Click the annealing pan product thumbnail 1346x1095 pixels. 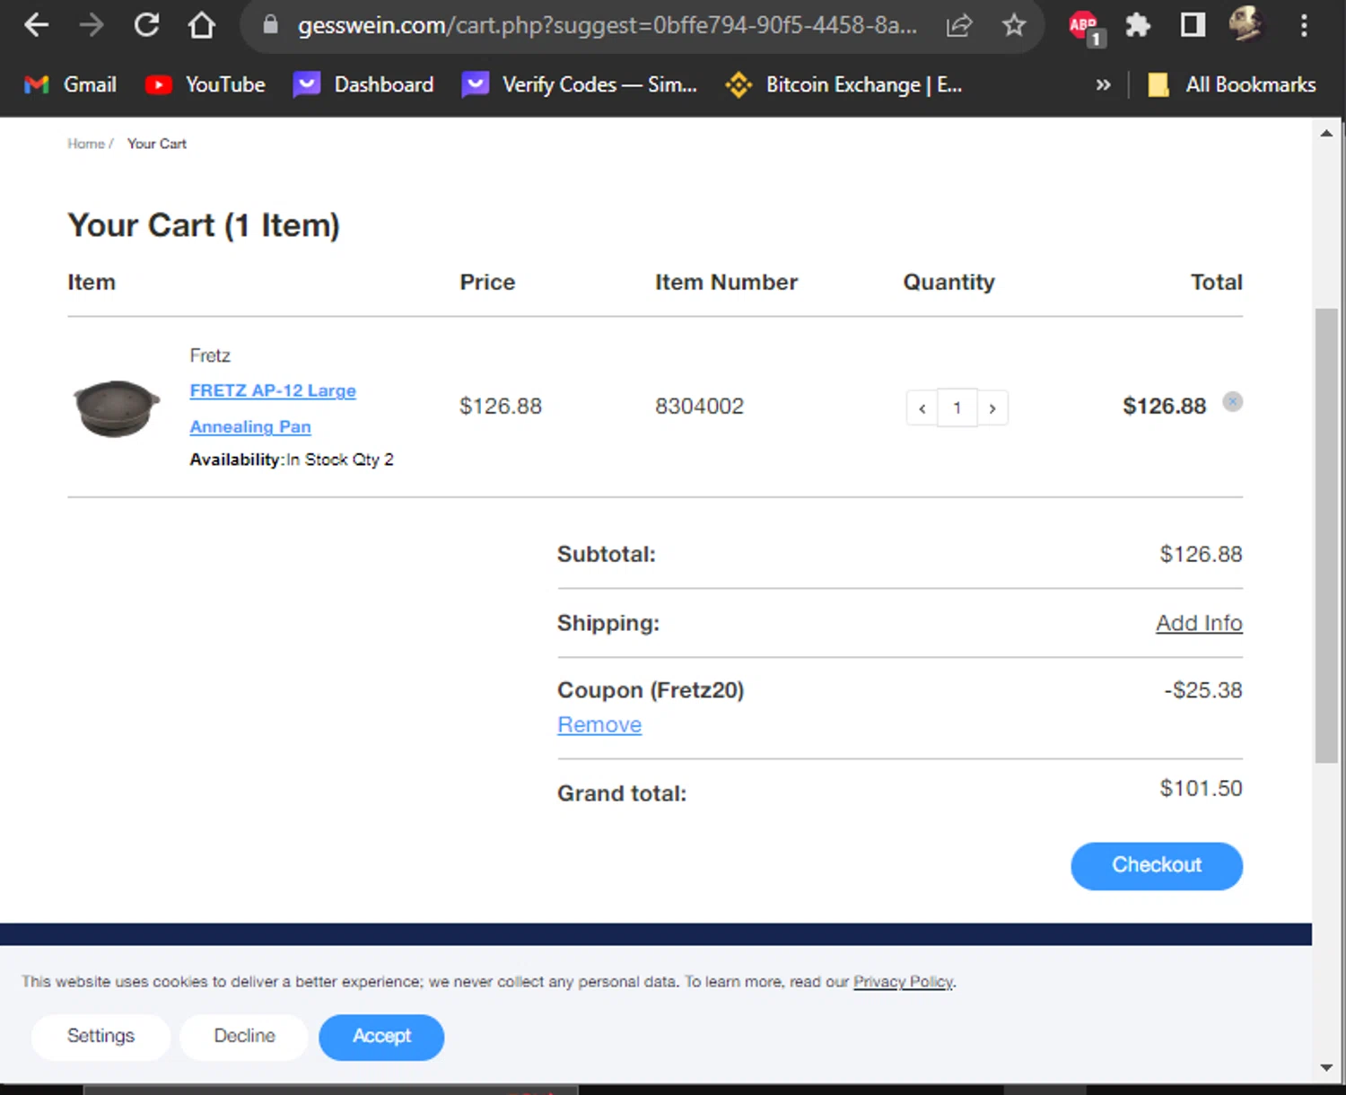[x=117, y=407]
